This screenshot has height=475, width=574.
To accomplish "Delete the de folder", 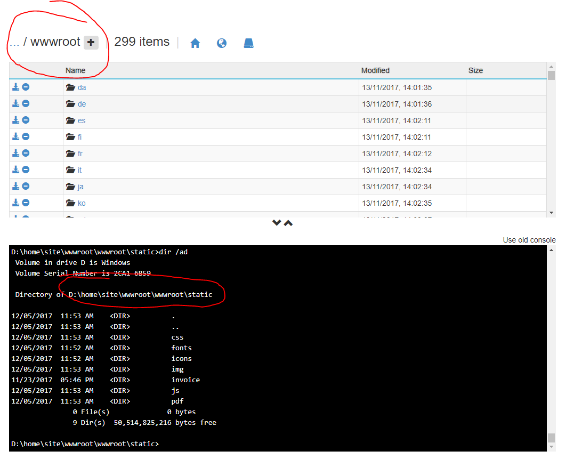I will pyautogui.click(x=26, y=103).
